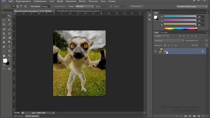
Task: Select the Hand tool
Action: click(x=4, y=56)
